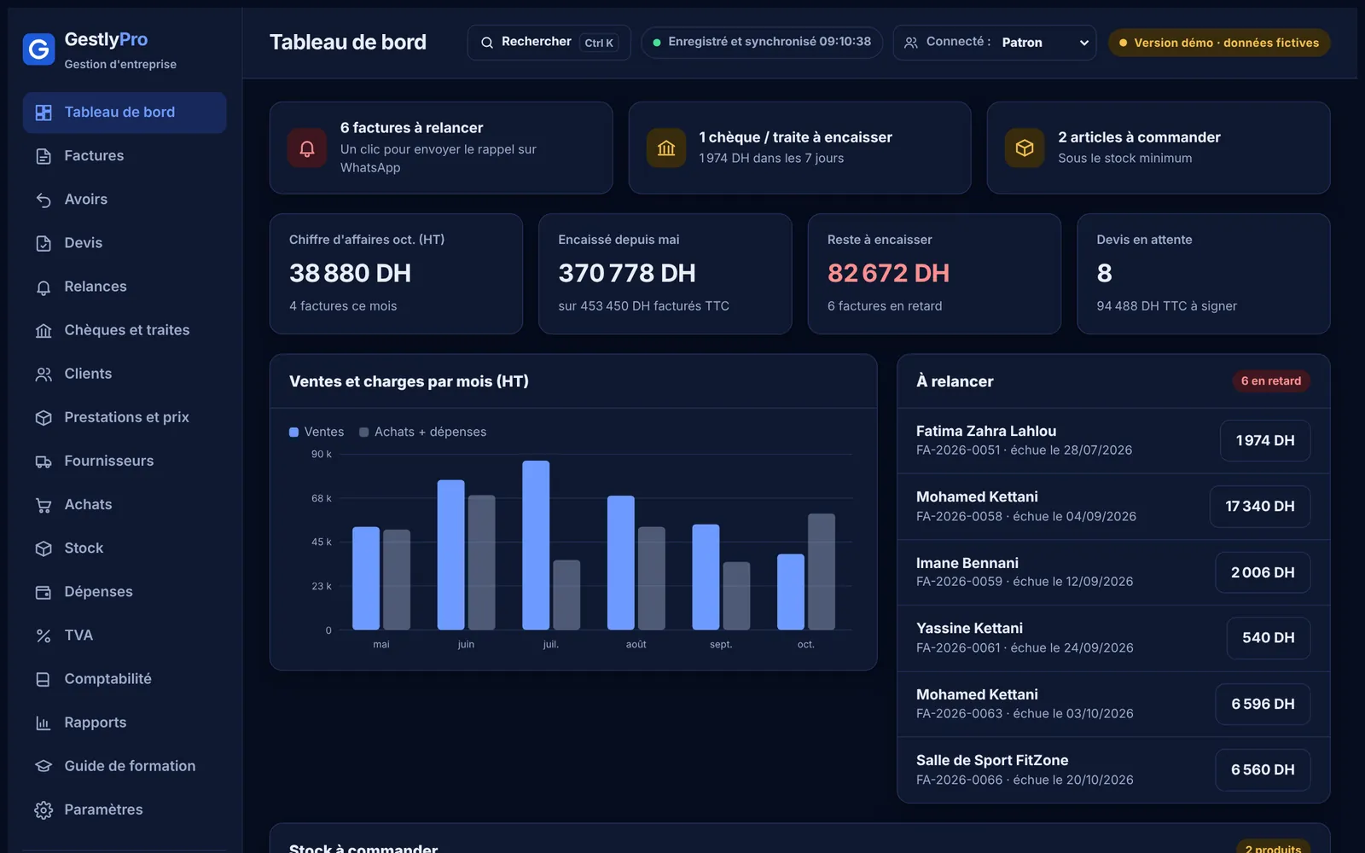Click the red bell icon on factures à relancer card

(x=307, y=148)
